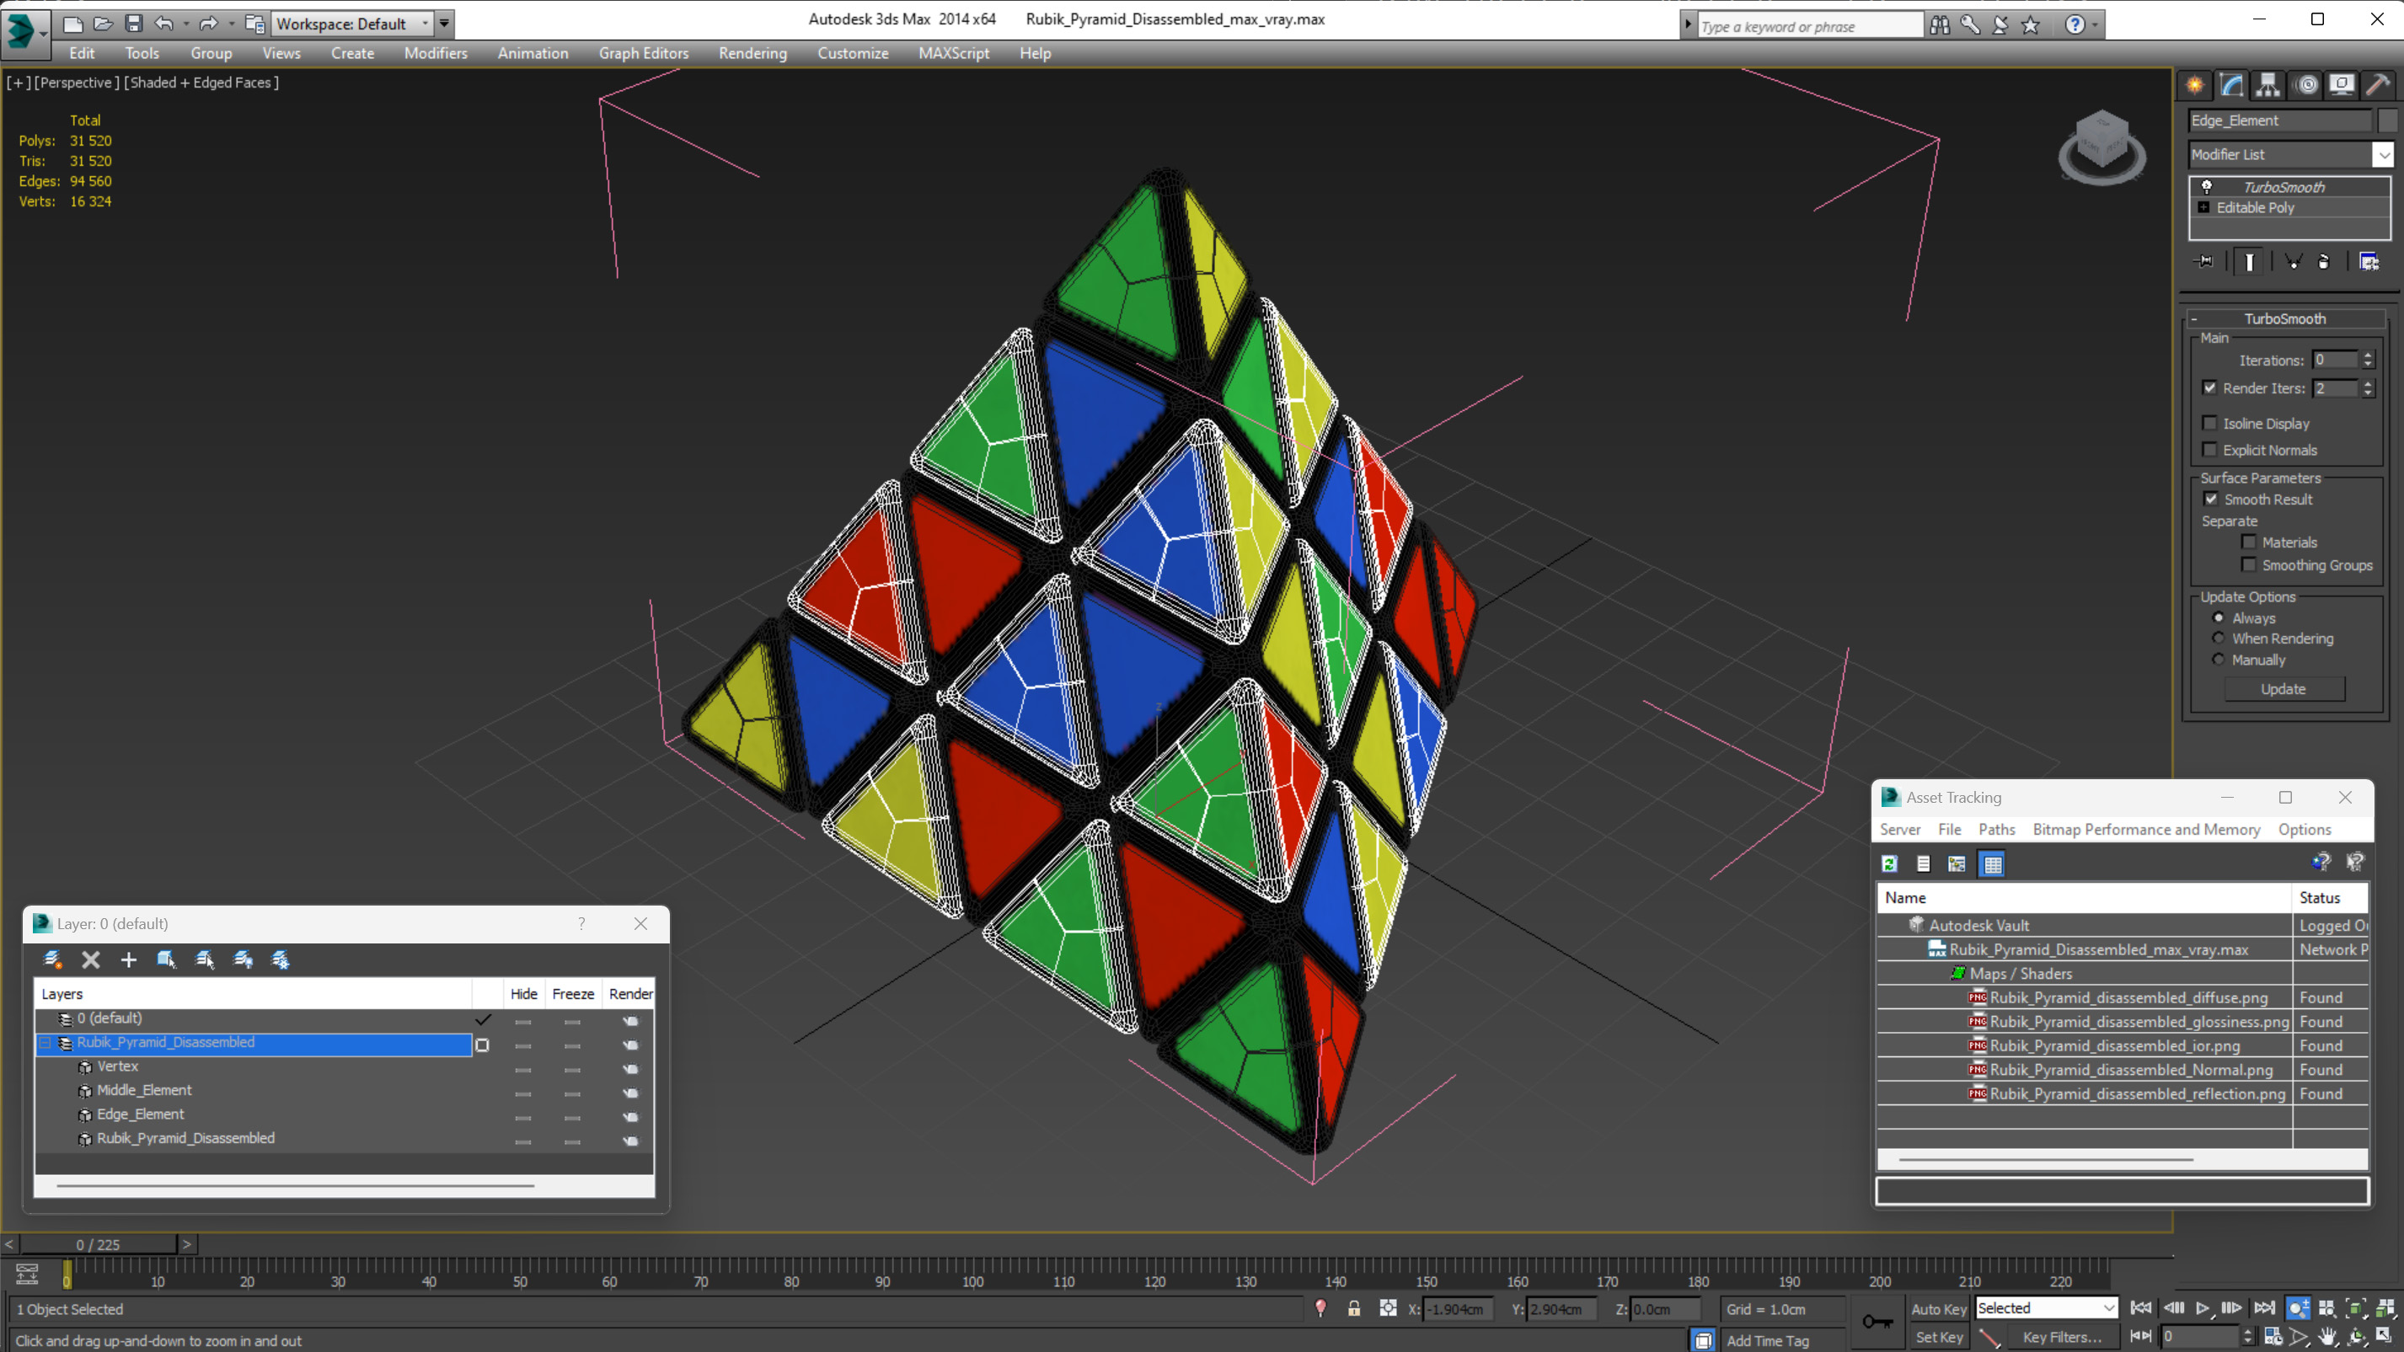The height and width of the screenshot is (1352, 2404).
Task: Switch to the Utilities panel hammer icon
Action: 2379,85
